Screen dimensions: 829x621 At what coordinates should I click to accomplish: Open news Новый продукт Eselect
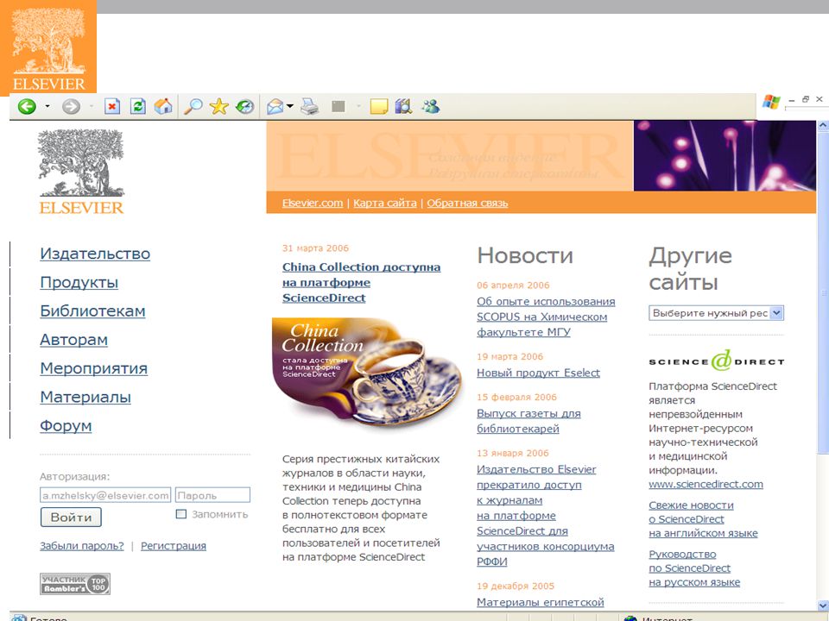[538, 373]
